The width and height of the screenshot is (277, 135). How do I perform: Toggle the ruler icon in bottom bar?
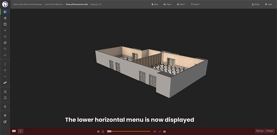[x=160, y=131]
